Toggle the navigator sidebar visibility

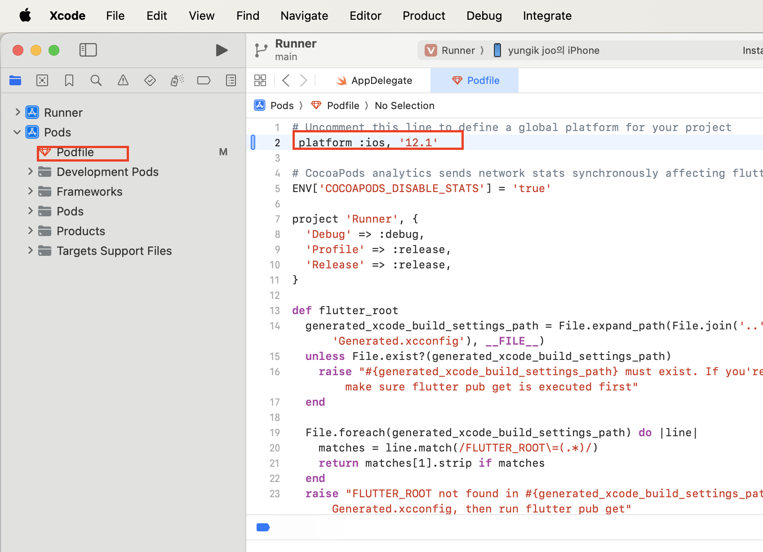click(88, 50)
